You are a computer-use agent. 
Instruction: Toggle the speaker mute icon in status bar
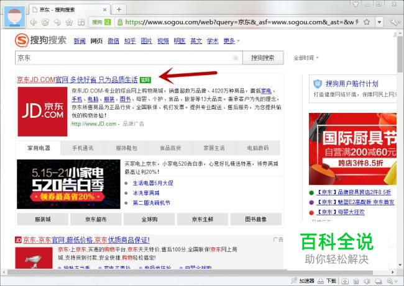pyautogui.click(x=367, y=281)
